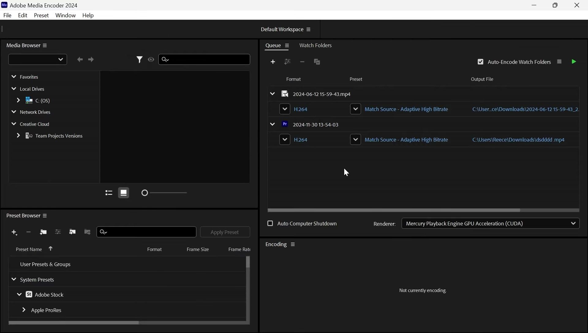Open the Encoding panel menu icon
Image resolution: width=588 pixels, height=333 pixels.
click(293, 244)
